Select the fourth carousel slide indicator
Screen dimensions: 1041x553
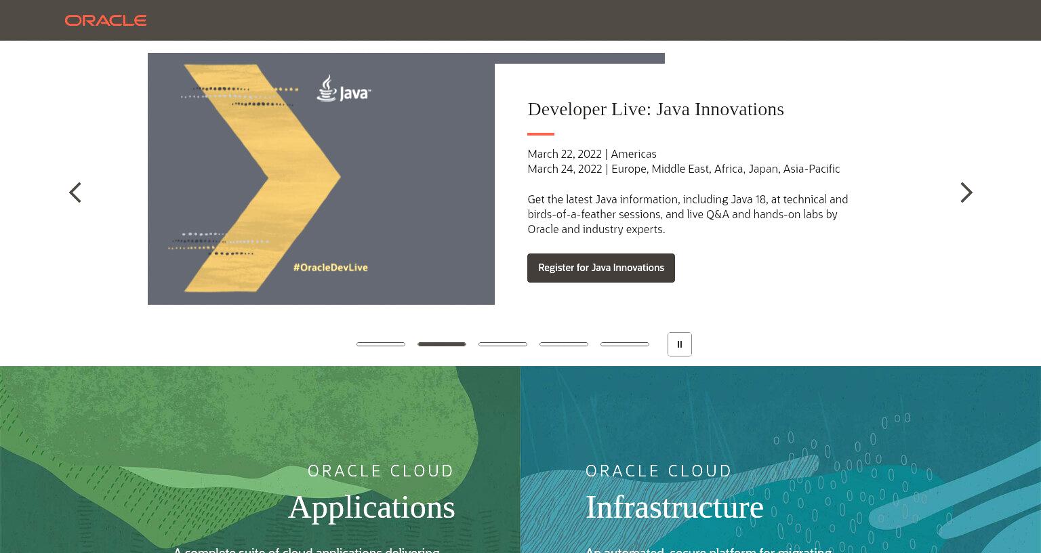click(x=564, y=344)
